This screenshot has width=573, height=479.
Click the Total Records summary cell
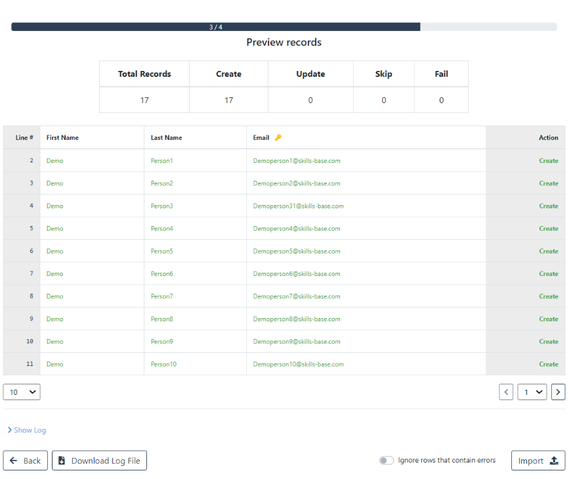click(x=144, y=74)
